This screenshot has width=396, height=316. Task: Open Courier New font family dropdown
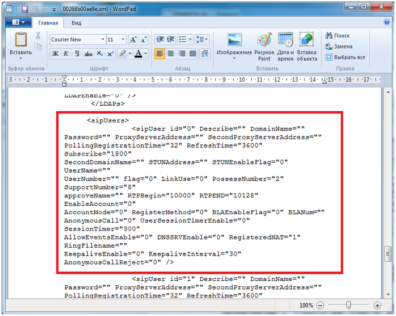coord(102,39)
